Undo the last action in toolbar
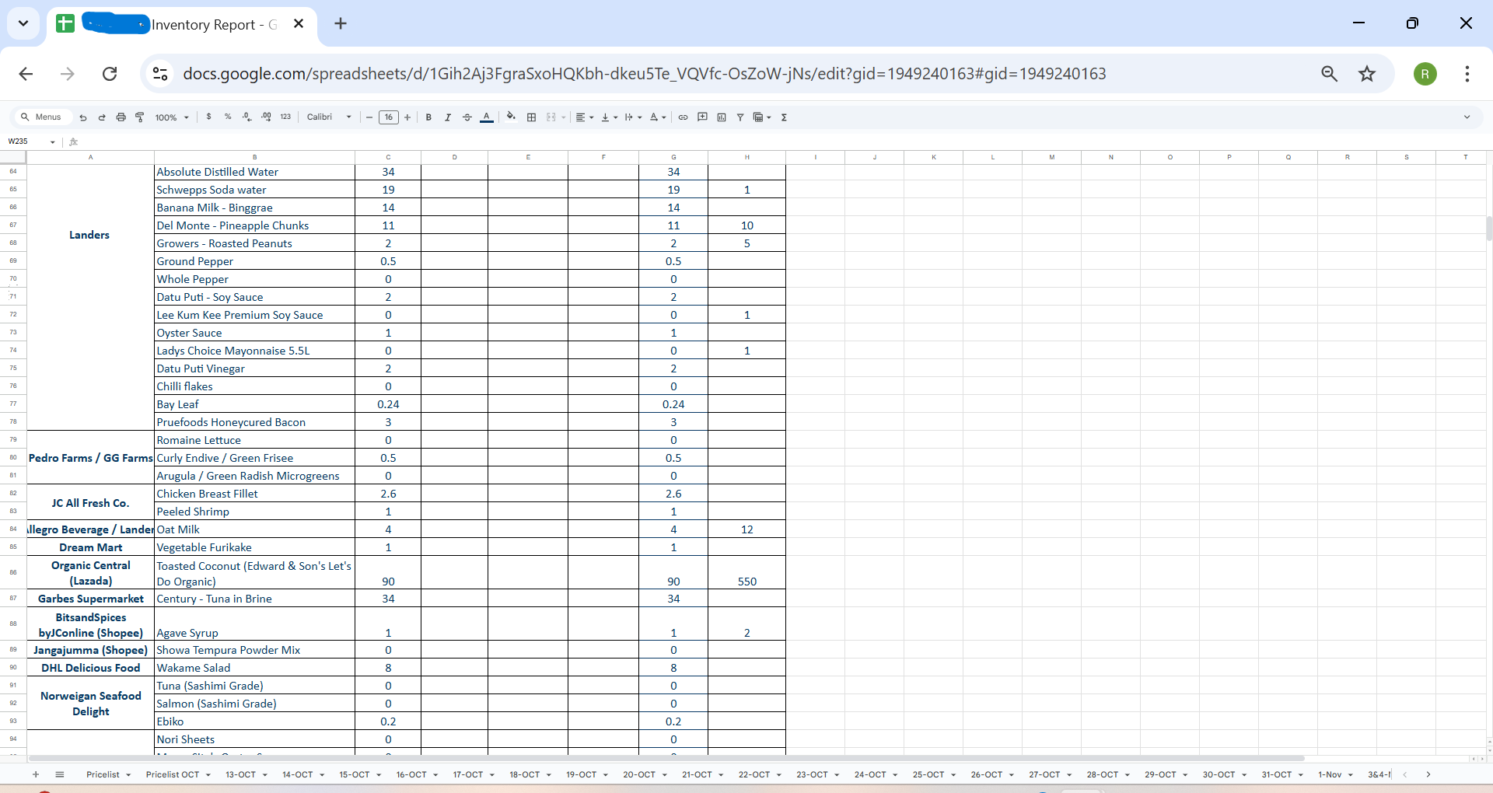Viewport: 1493px width, 793px height. (83, 117)
